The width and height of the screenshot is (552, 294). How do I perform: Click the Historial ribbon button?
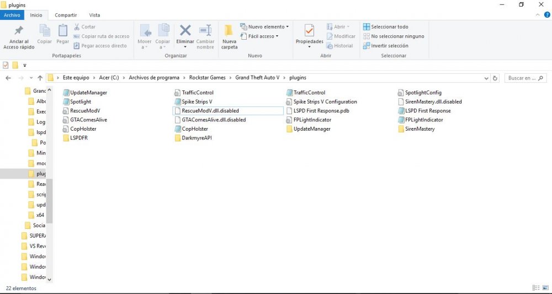coord(339,46)
